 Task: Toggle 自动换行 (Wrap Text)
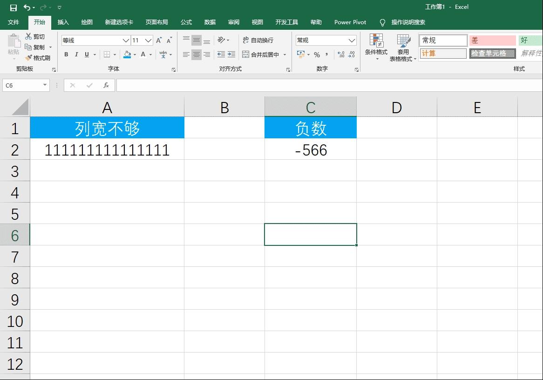(x=259, y=40)
